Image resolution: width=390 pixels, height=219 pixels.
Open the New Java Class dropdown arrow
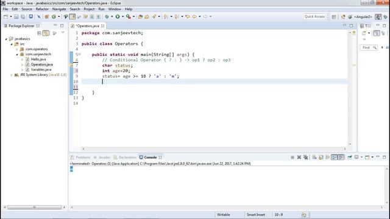click(x=59, y=16)
